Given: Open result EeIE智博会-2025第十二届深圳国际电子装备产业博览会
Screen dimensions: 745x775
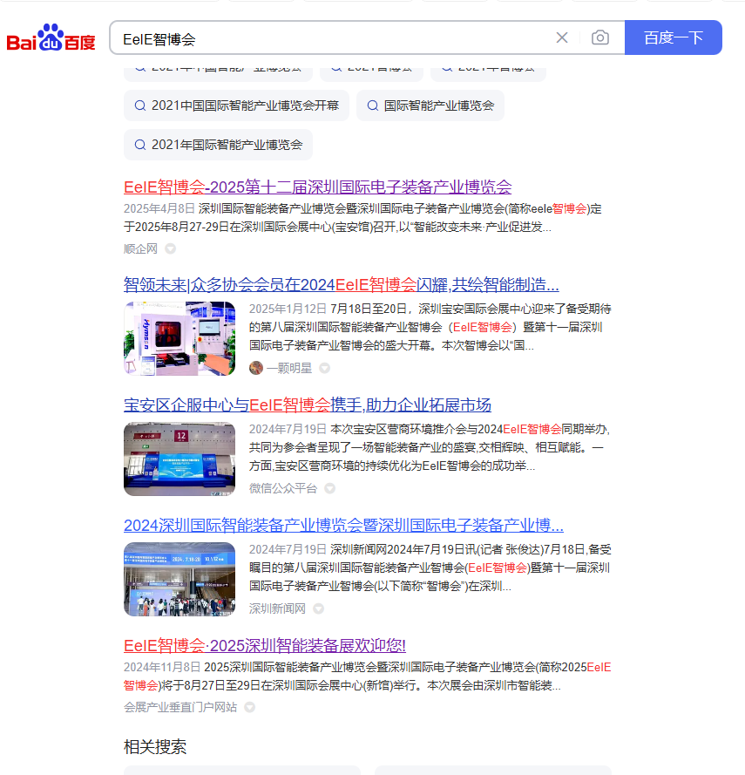Looking at the screenshot, I should (318, 187).
